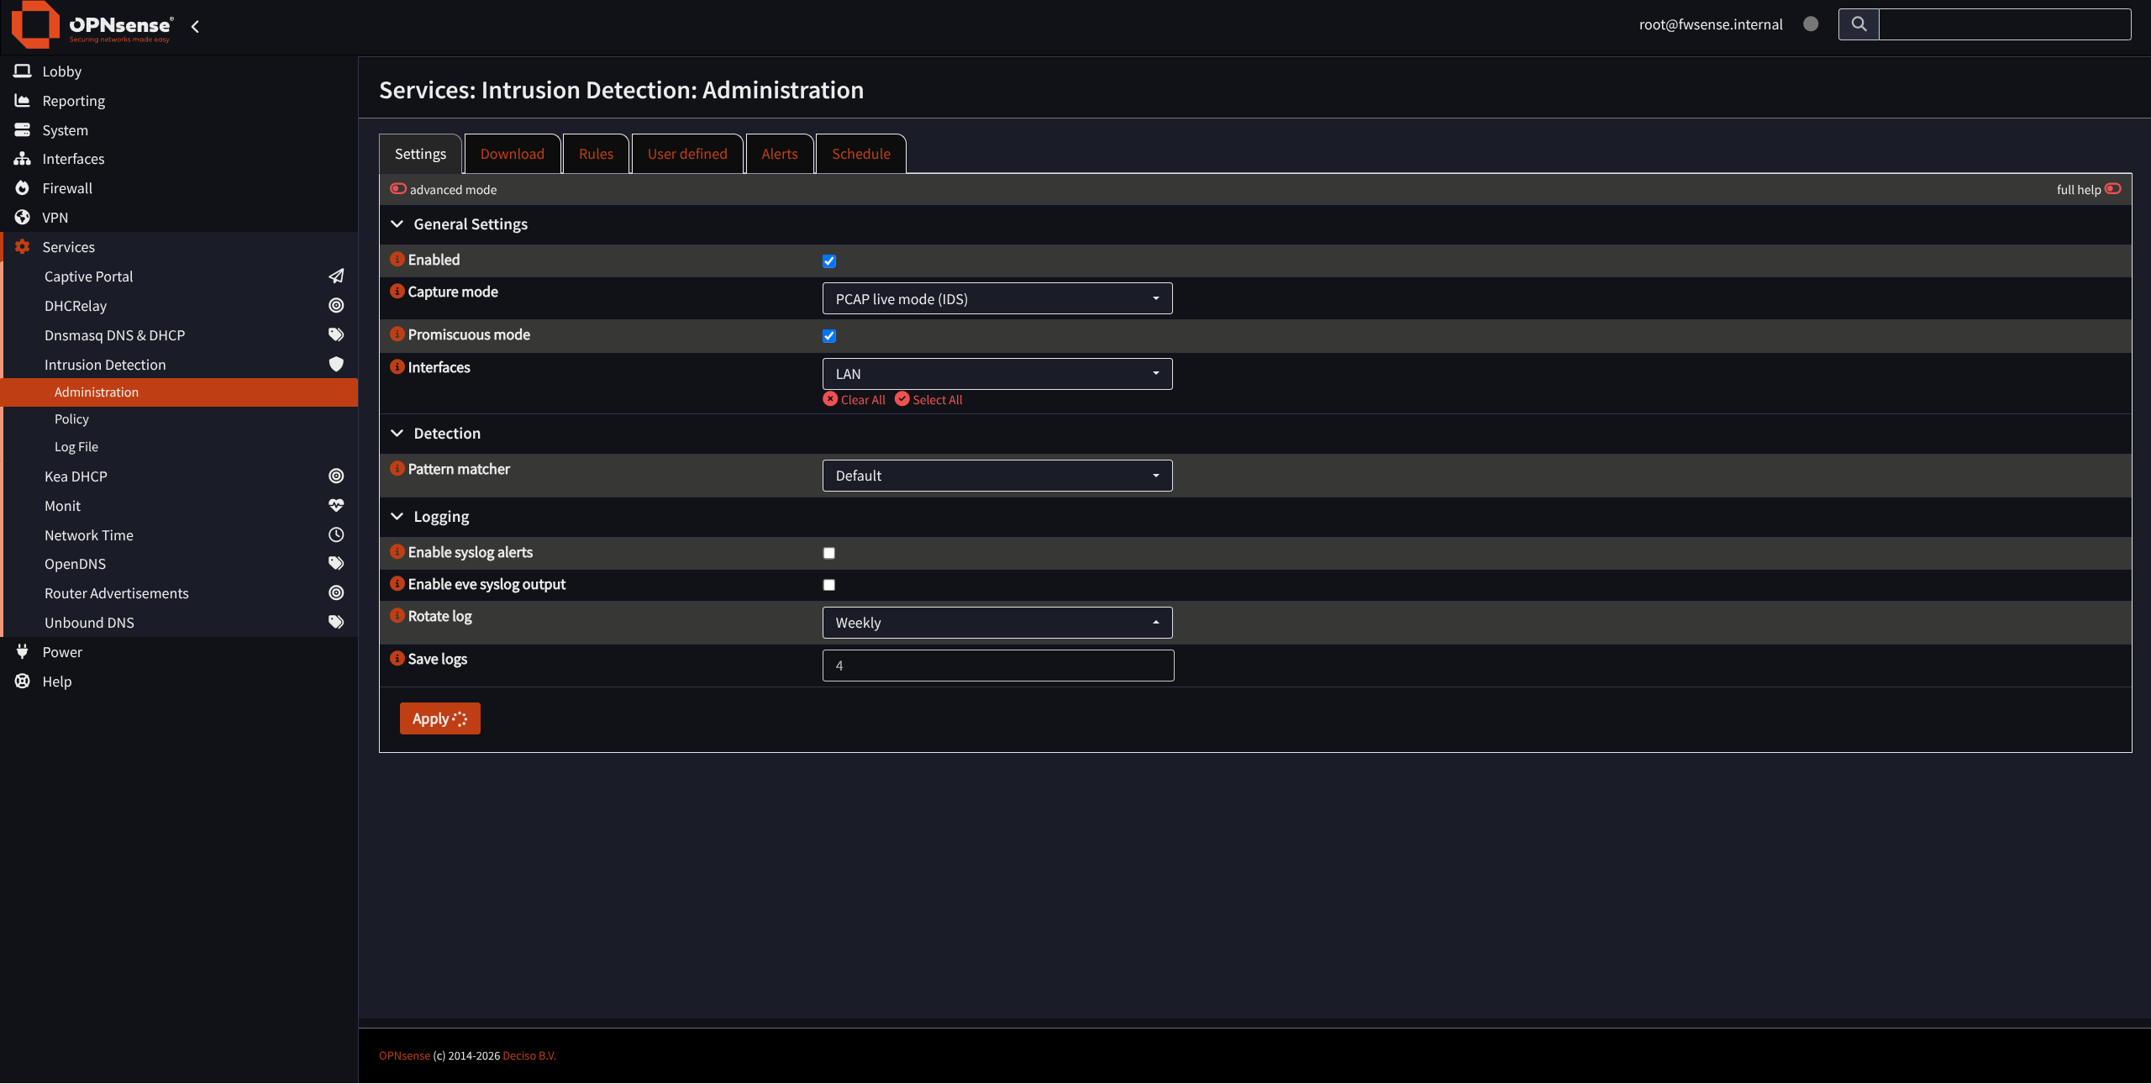Select the Settings tab
The width and height of the screenshot is (2151, 1084).
click(x=420, y=154)
